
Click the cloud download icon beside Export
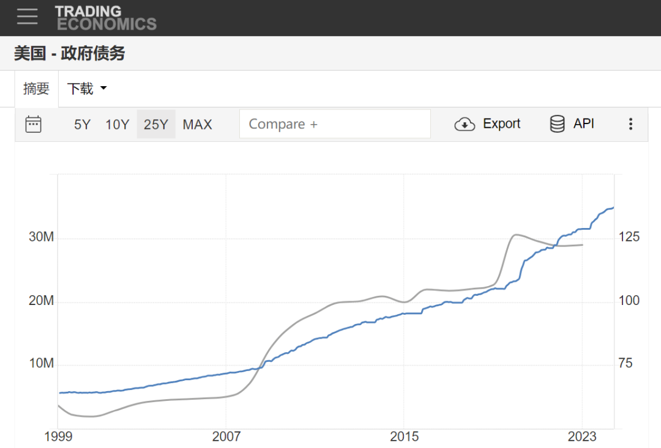[x=465, y=124]
